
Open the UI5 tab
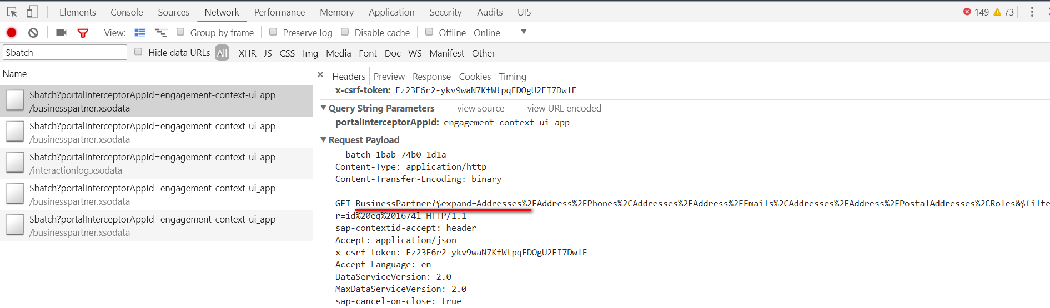point(524,12)
